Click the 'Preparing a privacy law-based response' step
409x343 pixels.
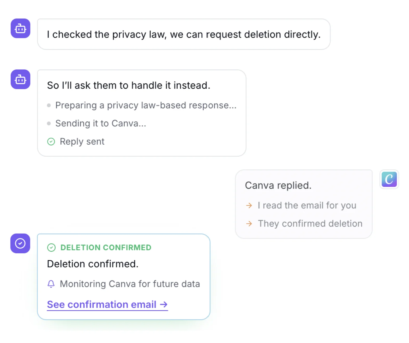(x=146, y=105)
